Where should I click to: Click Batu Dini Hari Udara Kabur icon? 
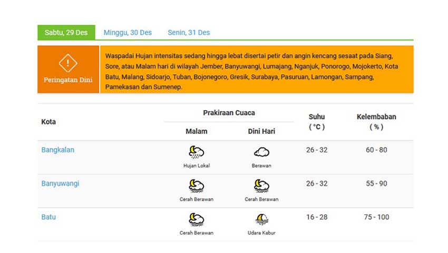[261, 220]
